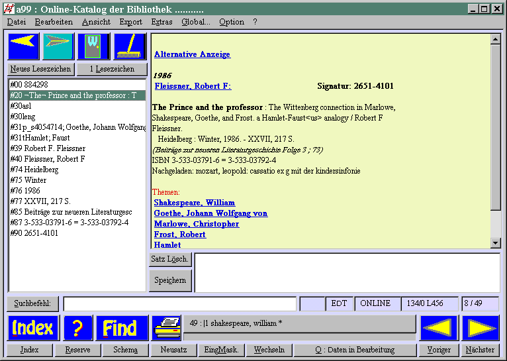Open the Export menu
Screen dimensions: 507x361
coord(130,22)
